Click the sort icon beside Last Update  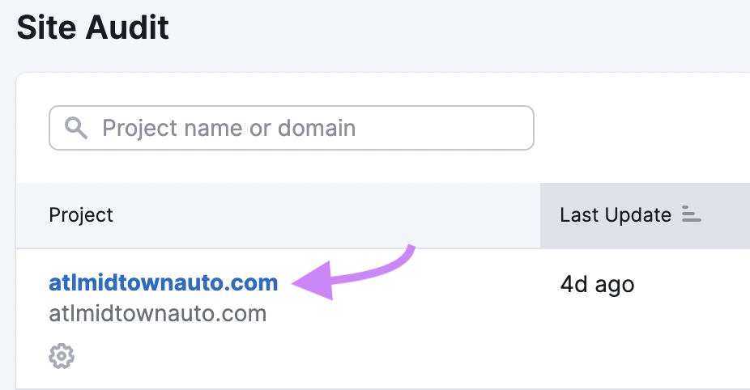pyautogui.click(x=691, y=214)
